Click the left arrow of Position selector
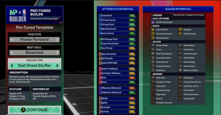The image size is (221, 115). point(12,40)
